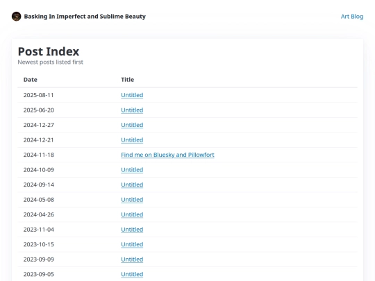
Task: Select date cell 2023-10-15
Action: point(39,244)
